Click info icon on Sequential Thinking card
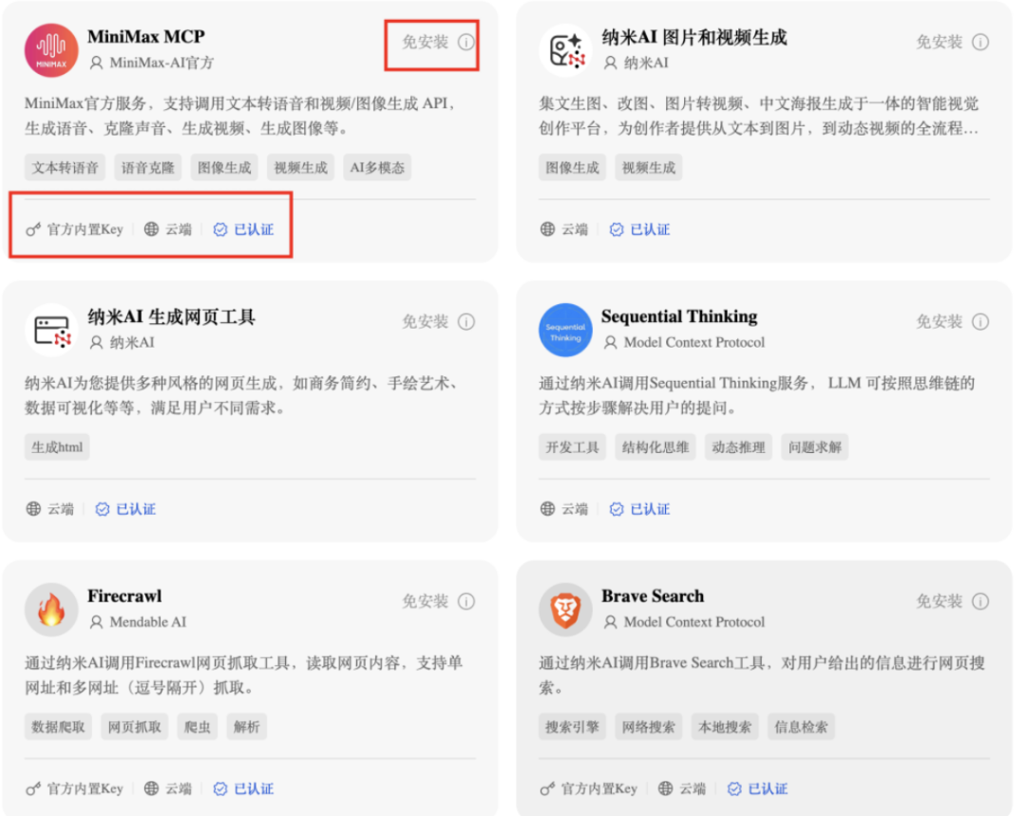The width and height of the screenshot is (1026, 816). pos(980,322)
